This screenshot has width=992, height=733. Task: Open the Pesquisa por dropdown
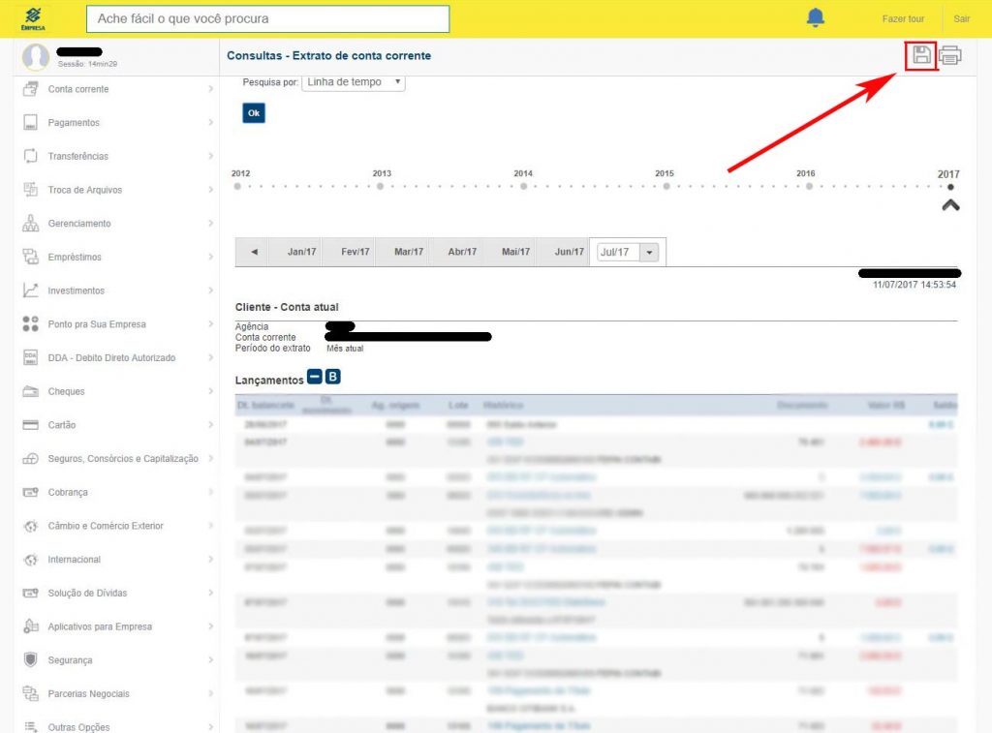click(354, 83)
